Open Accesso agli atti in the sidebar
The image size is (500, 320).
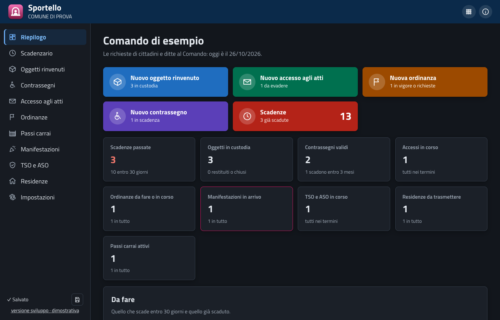click(x=45, y=101)
